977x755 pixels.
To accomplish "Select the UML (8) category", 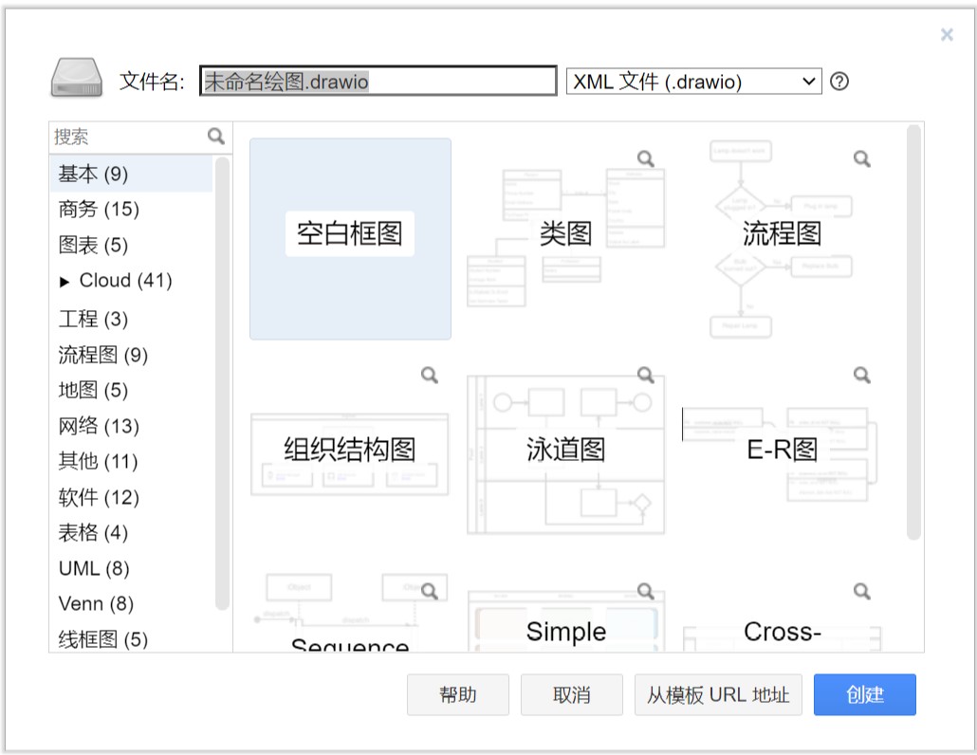I will pyautogui.click(x=132, y=568).
